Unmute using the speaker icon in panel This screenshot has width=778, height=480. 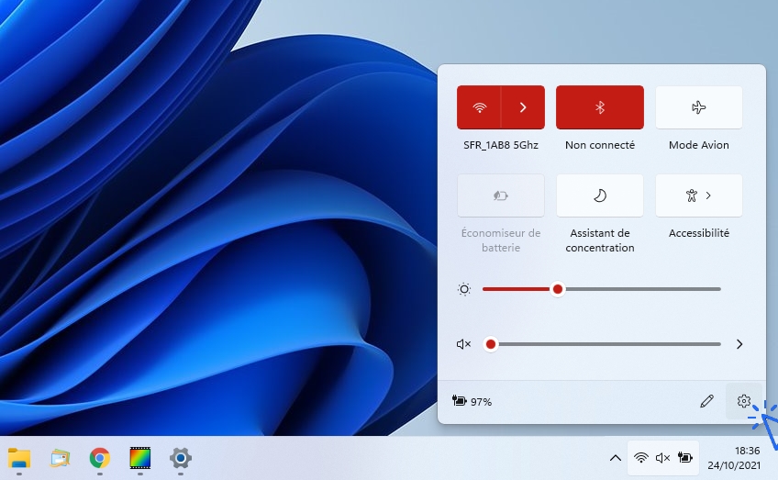(464, 344)
